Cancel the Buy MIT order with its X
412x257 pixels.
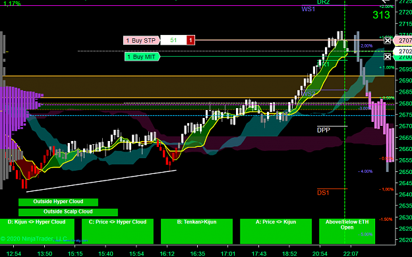(388, 57)
